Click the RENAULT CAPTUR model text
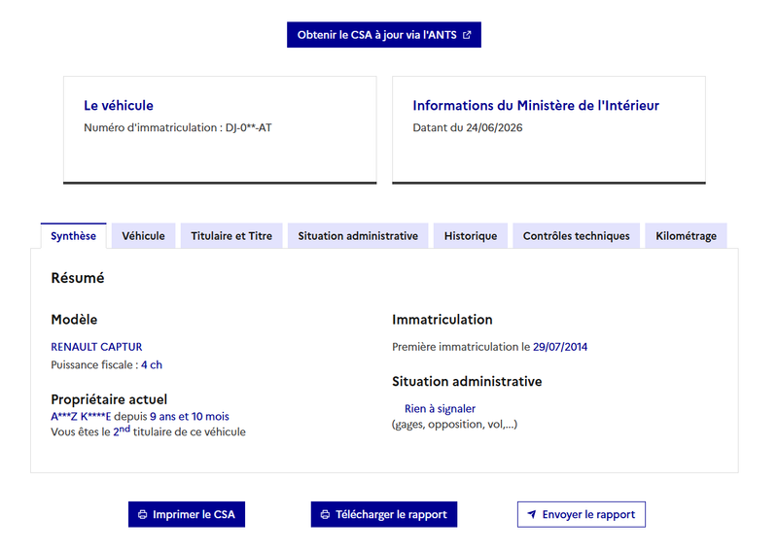Image resolution: width=778 pixels, height=551 pixels. [x=96, y=347]
